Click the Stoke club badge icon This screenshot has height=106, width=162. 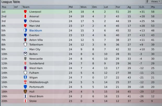[x=25, y=101]
